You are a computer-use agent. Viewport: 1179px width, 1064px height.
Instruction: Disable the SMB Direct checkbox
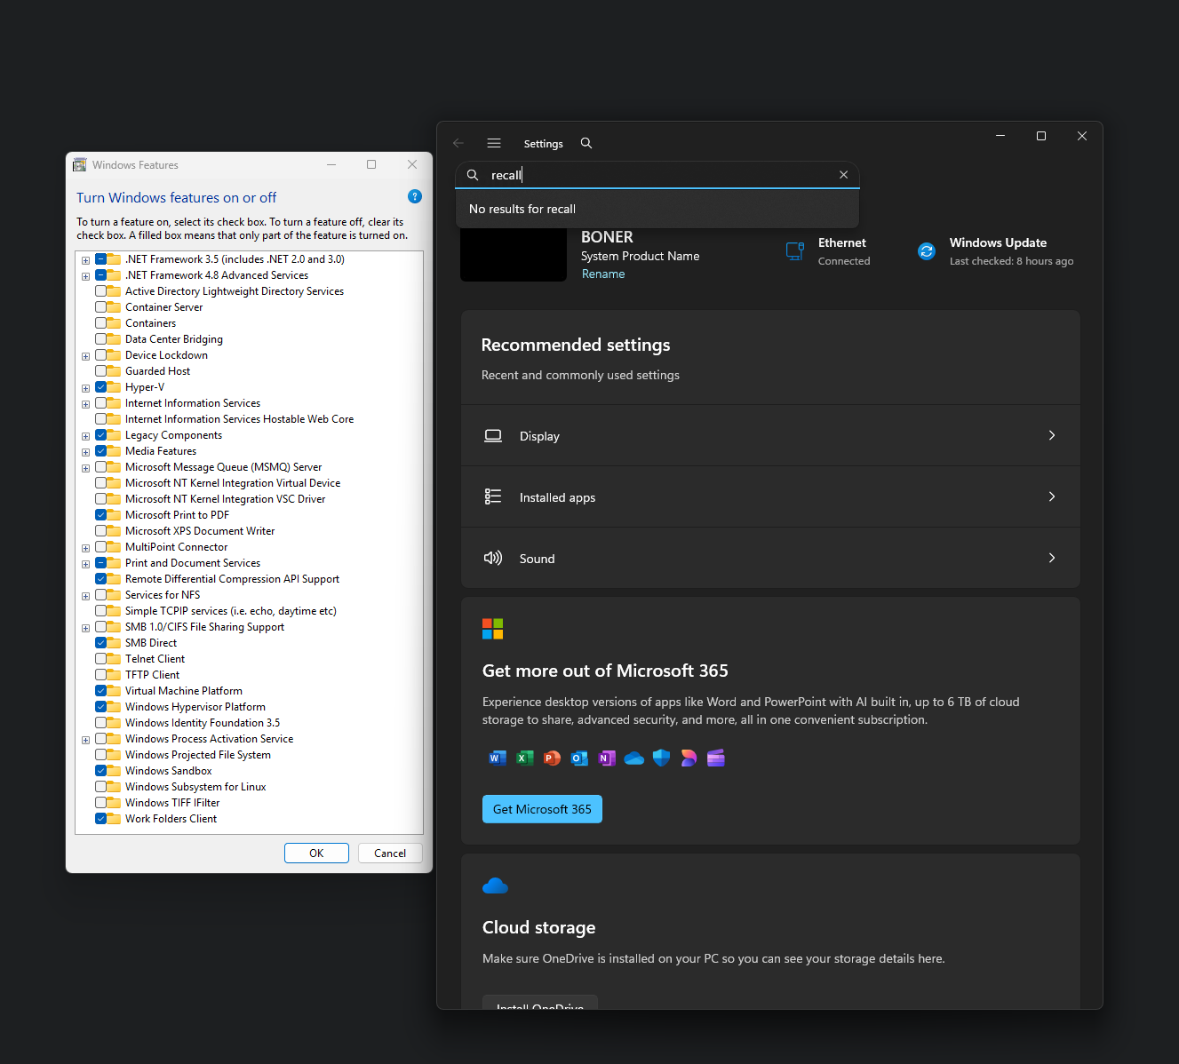click(100, 643)
